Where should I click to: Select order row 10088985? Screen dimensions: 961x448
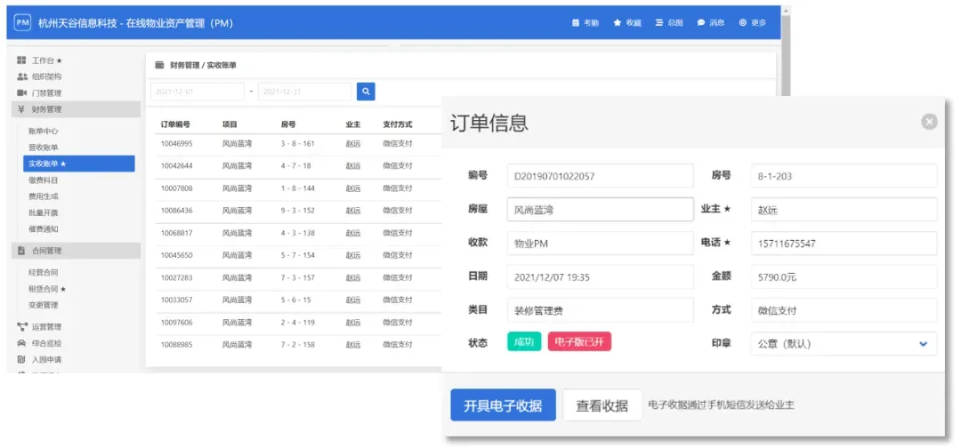click(298, 345)
